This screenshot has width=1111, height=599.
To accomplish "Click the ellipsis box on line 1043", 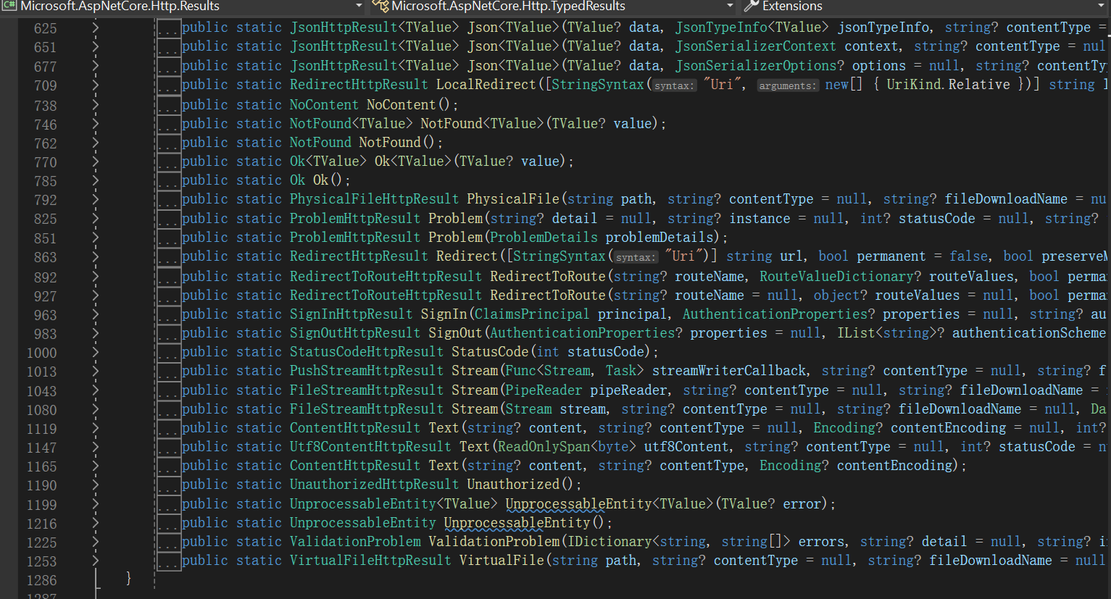I will pyautogui.click(x=169, y=390).
